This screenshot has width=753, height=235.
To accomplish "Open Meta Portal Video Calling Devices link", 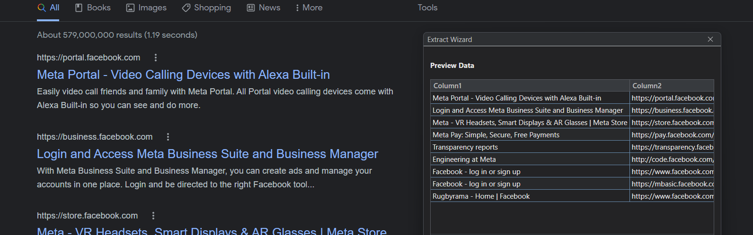I will coord(183,75).
